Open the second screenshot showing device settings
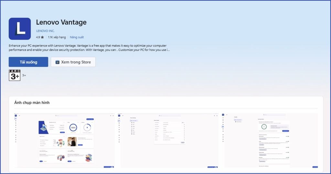This screenshot has height=174, width=331. 168,140
